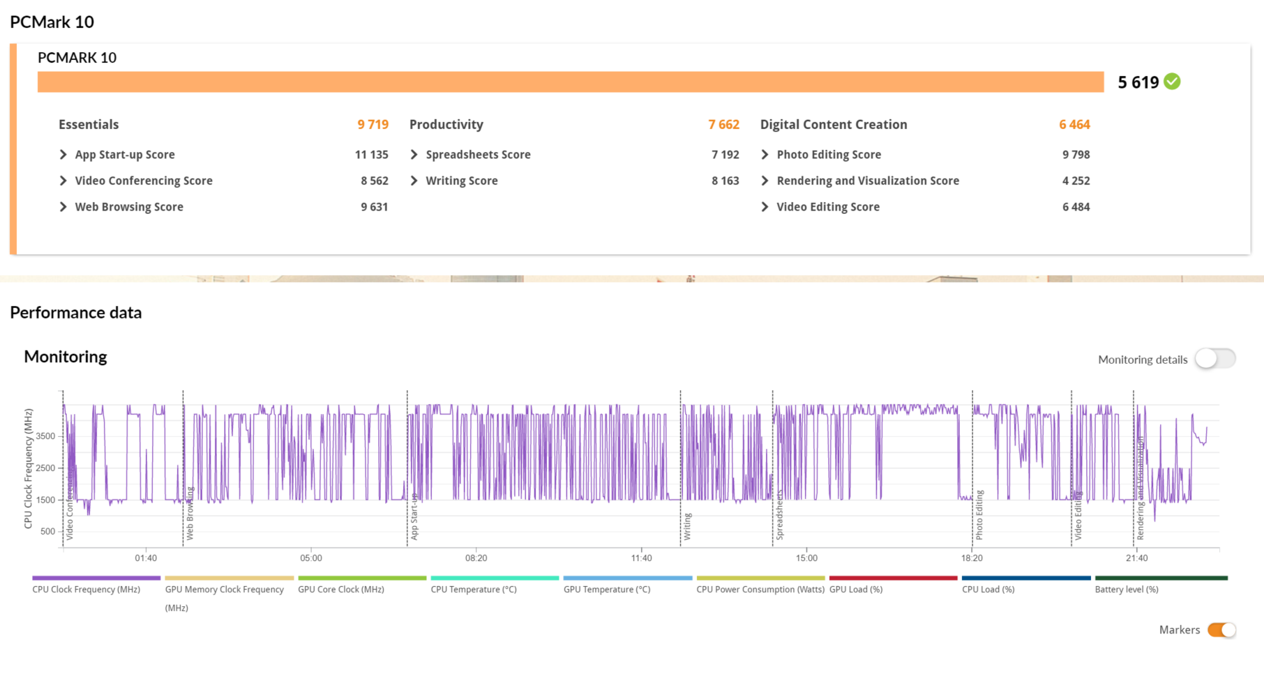1264x676 pixels.
Task: Click the Performance data heading
Action: [x=76, y=312]
